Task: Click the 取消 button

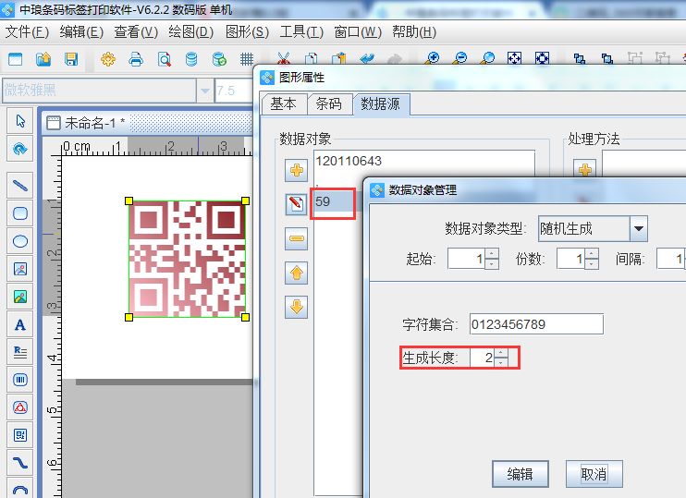Action: coord(594,474)
